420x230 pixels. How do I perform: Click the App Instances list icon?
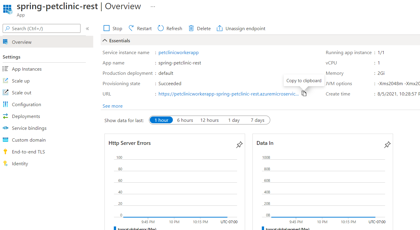click(5, 69)
